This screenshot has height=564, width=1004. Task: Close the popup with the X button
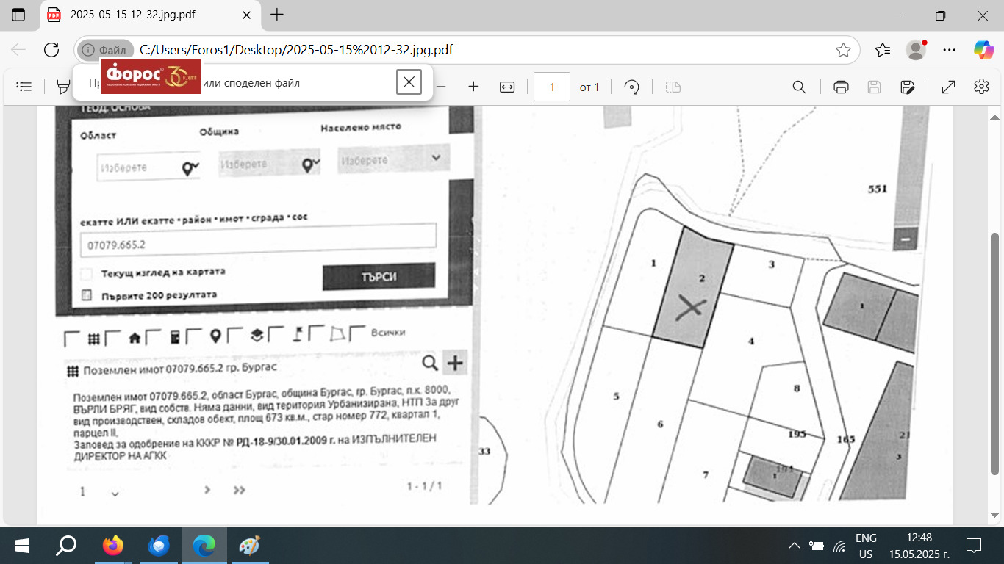[409, 82]
